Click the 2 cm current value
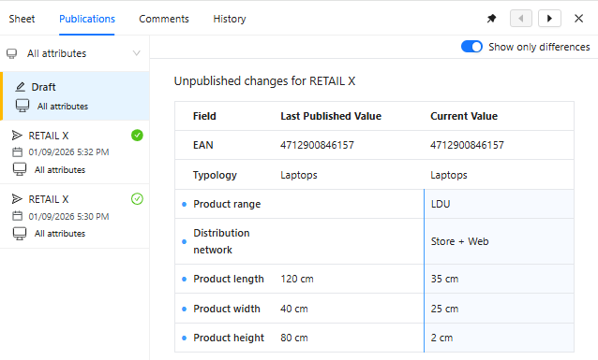 pyautogui.click(x=441, y=338)
